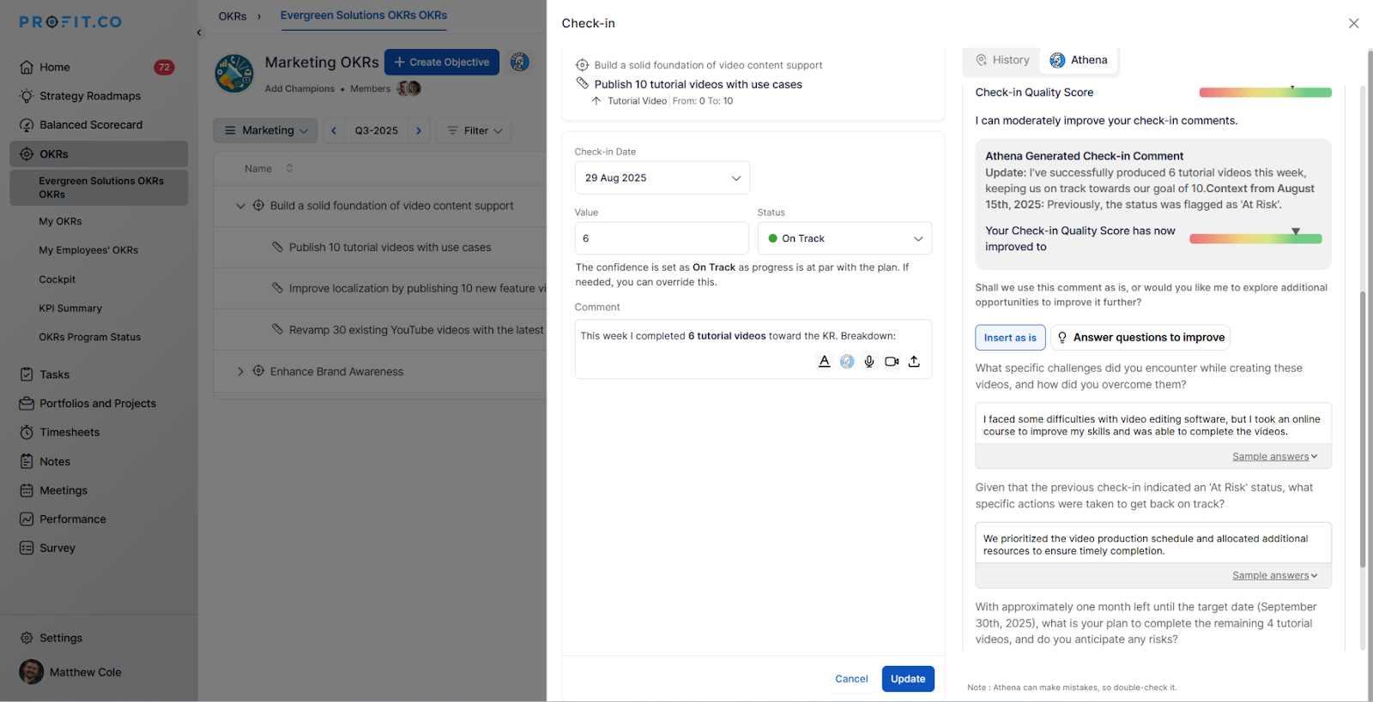This screenshot has height=702, width=1373.
Task: Expand Sample answers under first question
Action: [x=1274, y=457]
